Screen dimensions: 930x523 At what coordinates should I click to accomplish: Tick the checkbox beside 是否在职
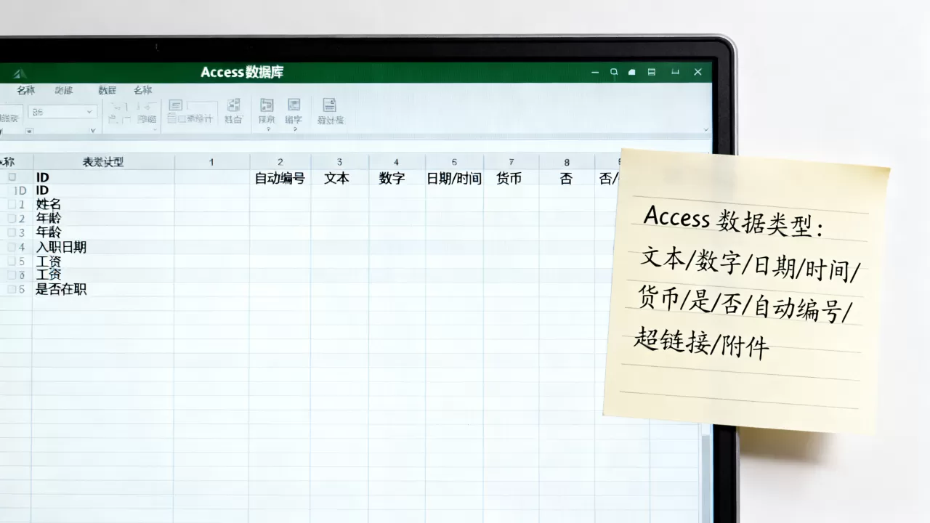tap(12, 289)
